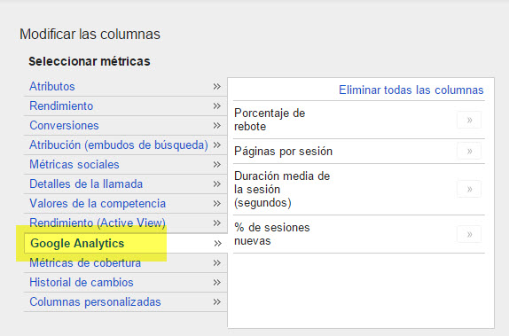Click 'Duración media de la sesión (segundos)' text

[282, 189]
